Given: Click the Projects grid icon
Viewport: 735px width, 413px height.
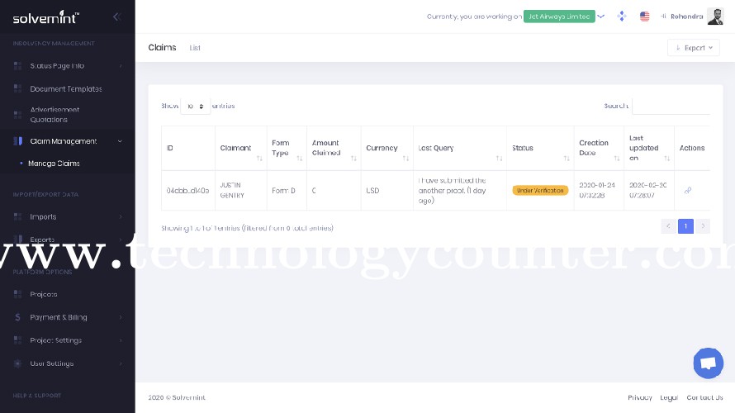Looking at the screenshot, I should coord(17,294).
